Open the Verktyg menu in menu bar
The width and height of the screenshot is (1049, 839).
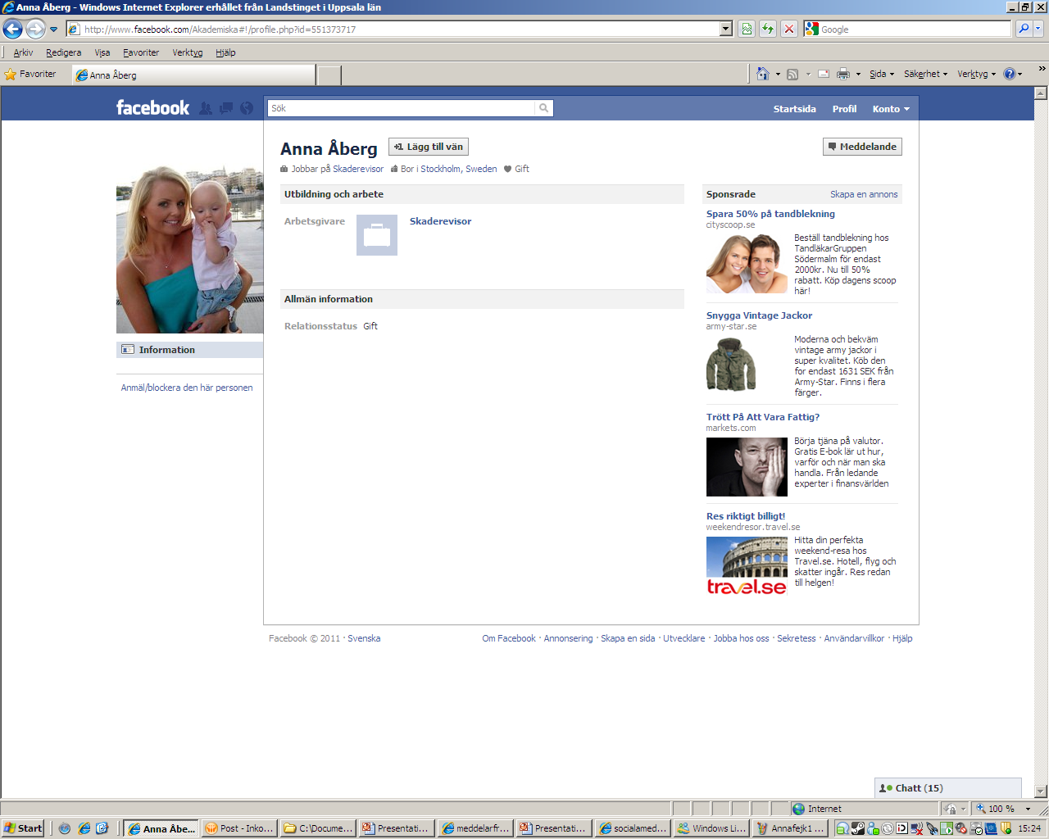click(x=187, y=52)
